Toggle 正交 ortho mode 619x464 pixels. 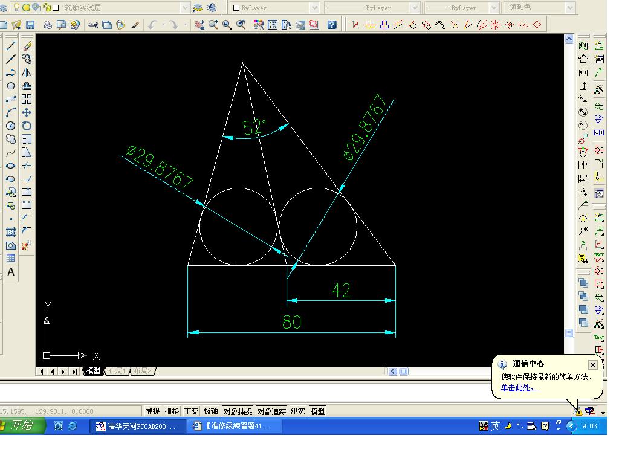pos(191,411)
